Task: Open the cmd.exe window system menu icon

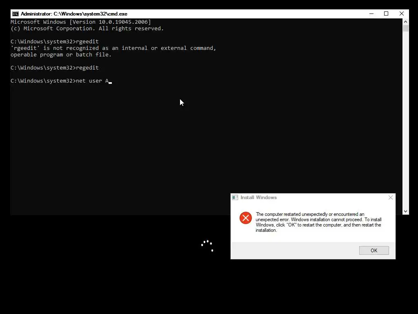Action: click(16, 14)
